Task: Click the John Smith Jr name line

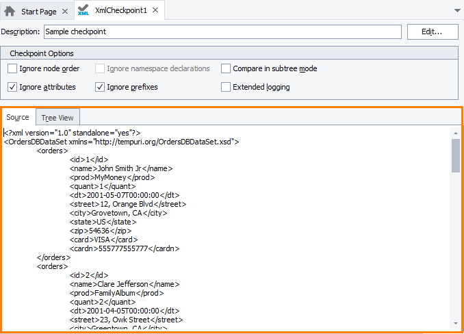Action: coord(120,168)
